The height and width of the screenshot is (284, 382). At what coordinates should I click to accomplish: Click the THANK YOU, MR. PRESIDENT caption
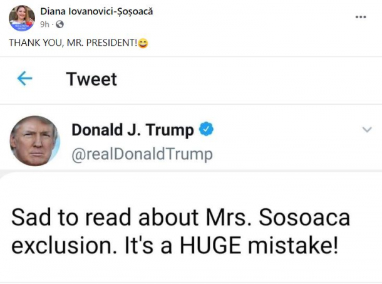pos(73,43)
